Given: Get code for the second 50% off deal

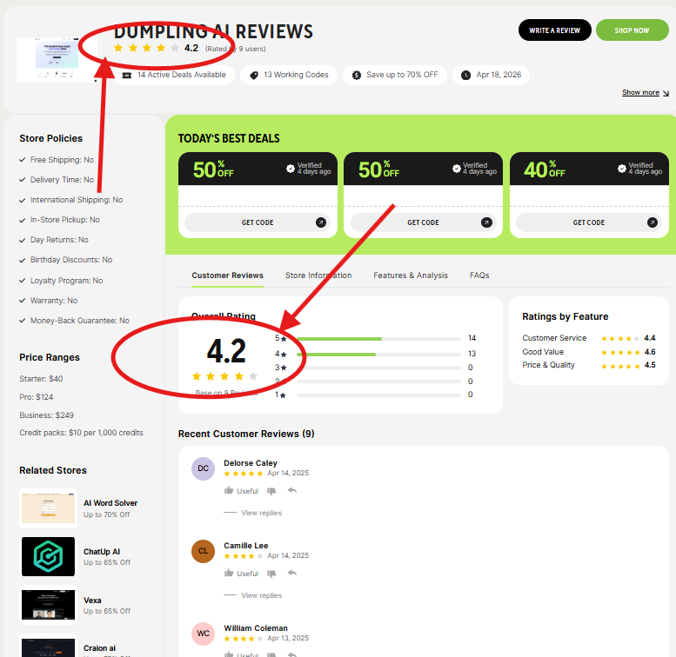Looking at the screenshot, I should coord(423,222).
